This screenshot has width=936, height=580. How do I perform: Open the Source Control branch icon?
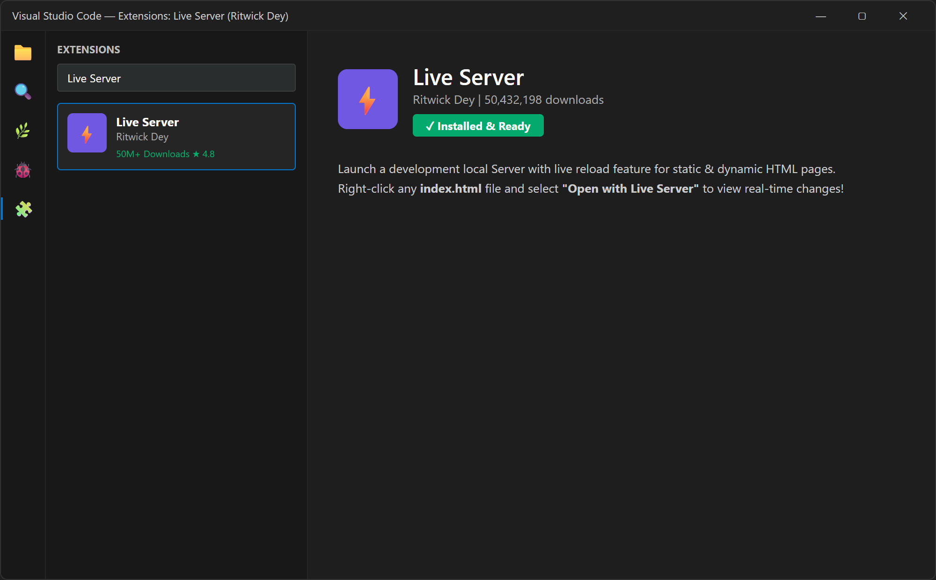pos(23,130)
